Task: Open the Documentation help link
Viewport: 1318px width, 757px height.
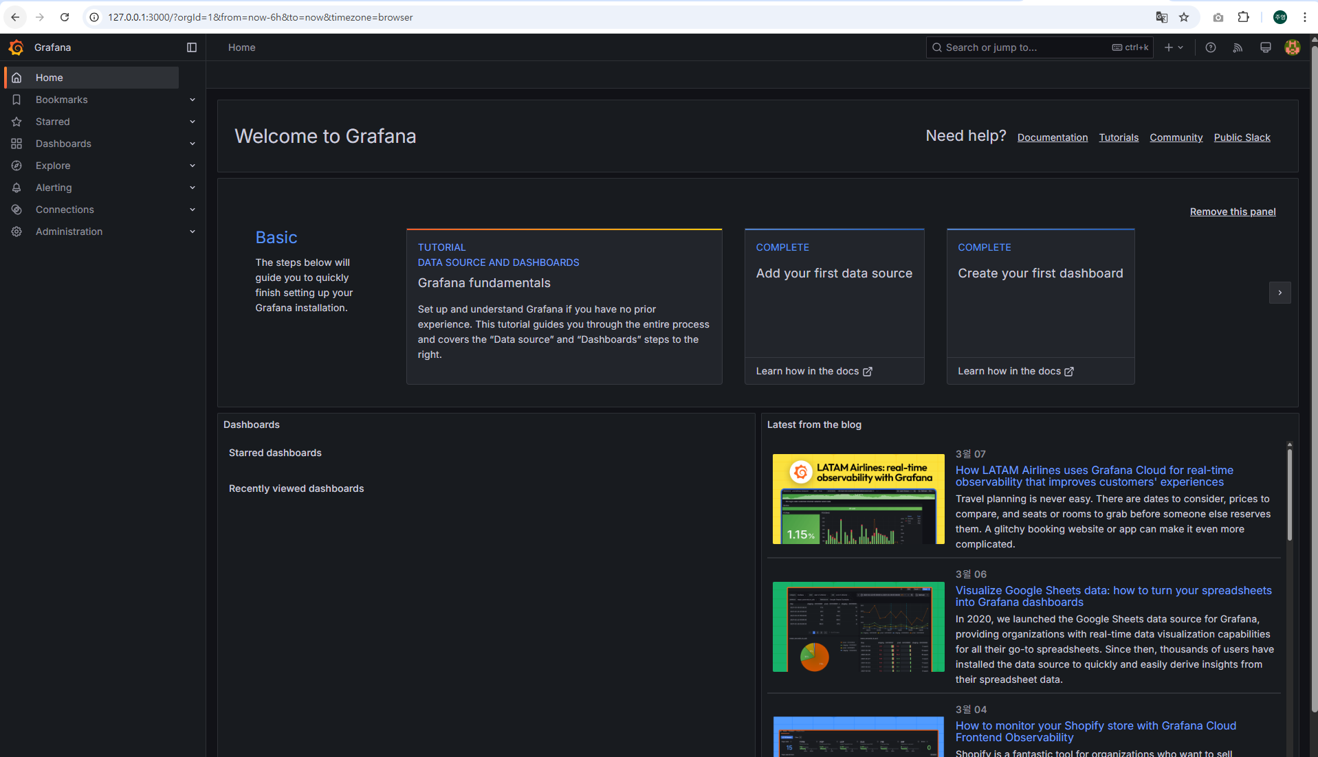Action: click(1053, 137)
